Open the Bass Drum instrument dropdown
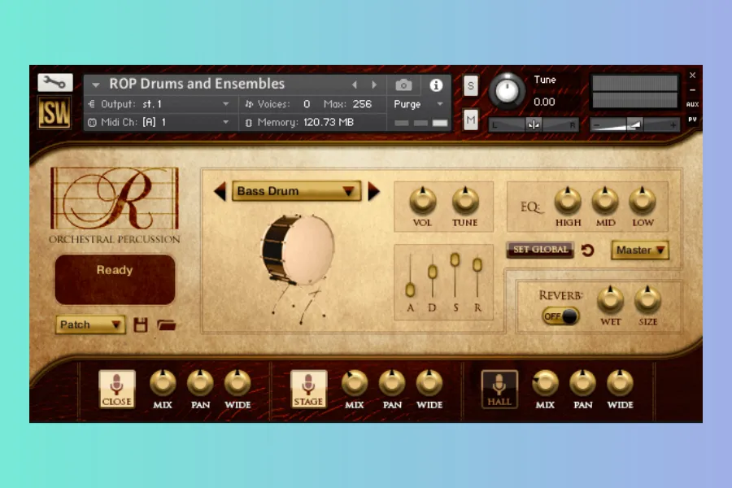732x488 pixels. coord(295,191)
